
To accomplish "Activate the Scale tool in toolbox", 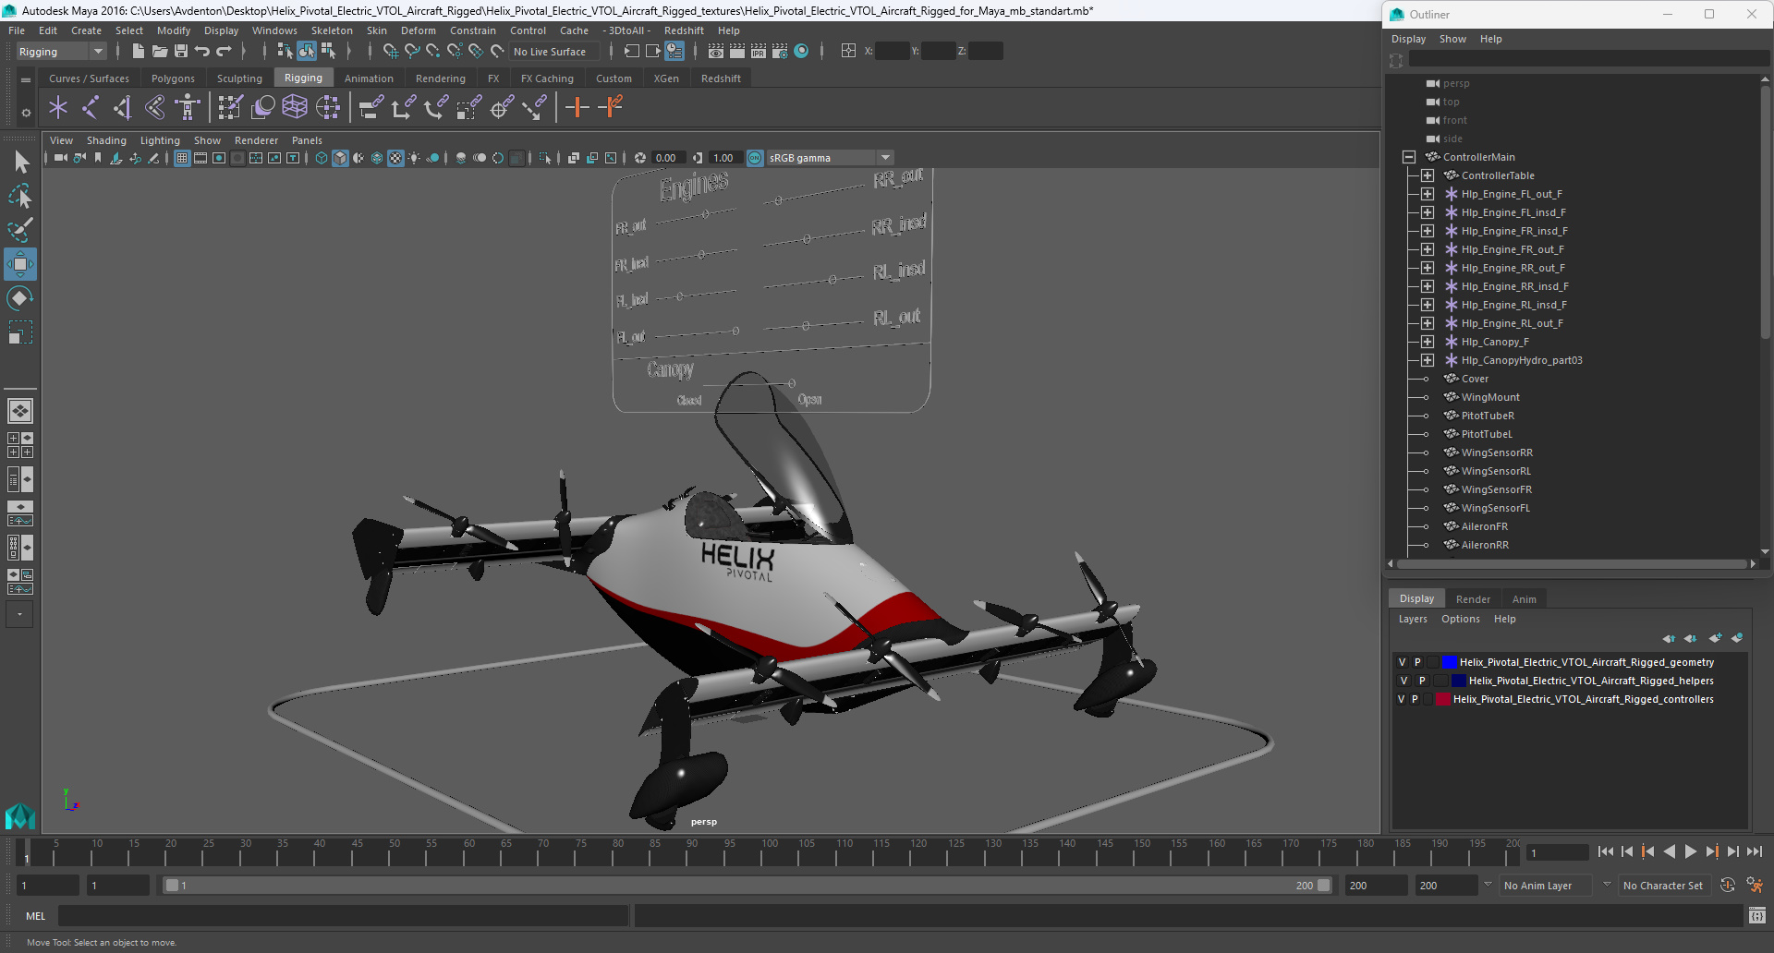I will pos(20,332).
